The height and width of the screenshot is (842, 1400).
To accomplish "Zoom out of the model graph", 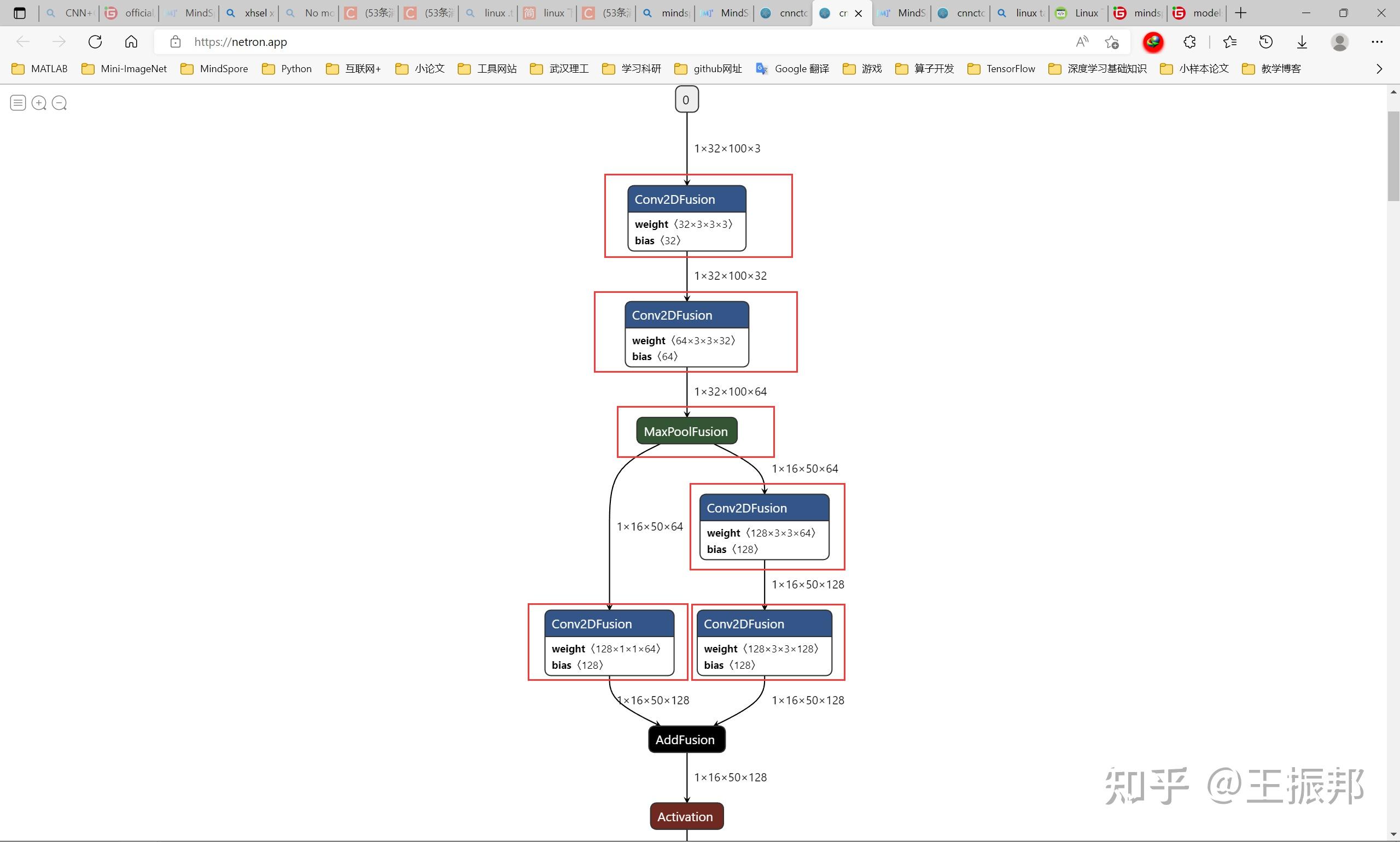I will click(x=59, y=103).
